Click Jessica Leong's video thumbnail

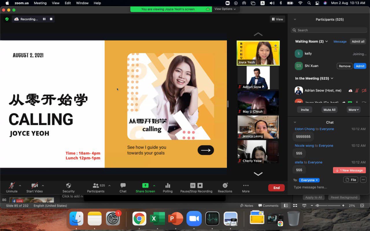[258, 127]
